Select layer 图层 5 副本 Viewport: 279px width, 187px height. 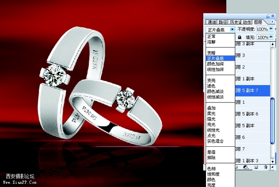pyautogui.click(x=253, y=126)
